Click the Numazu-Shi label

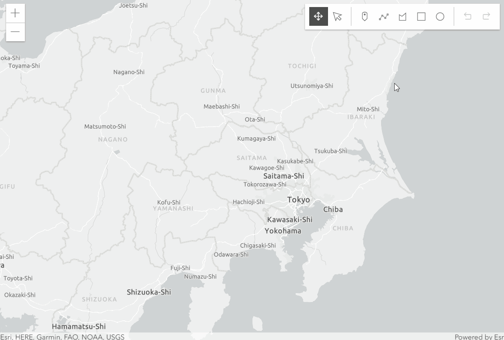pyautogui.click(x=200, y=277)
